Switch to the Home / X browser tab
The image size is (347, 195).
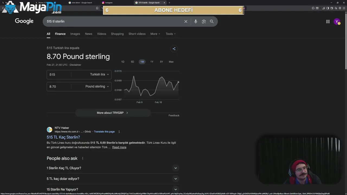tap(50, 3)
